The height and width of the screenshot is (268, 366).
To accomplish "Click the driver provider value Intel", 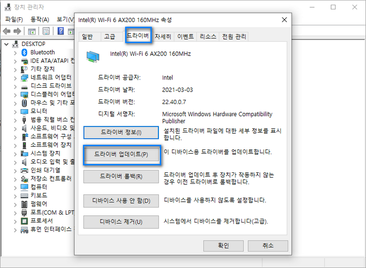I will (x=167, y=78).
